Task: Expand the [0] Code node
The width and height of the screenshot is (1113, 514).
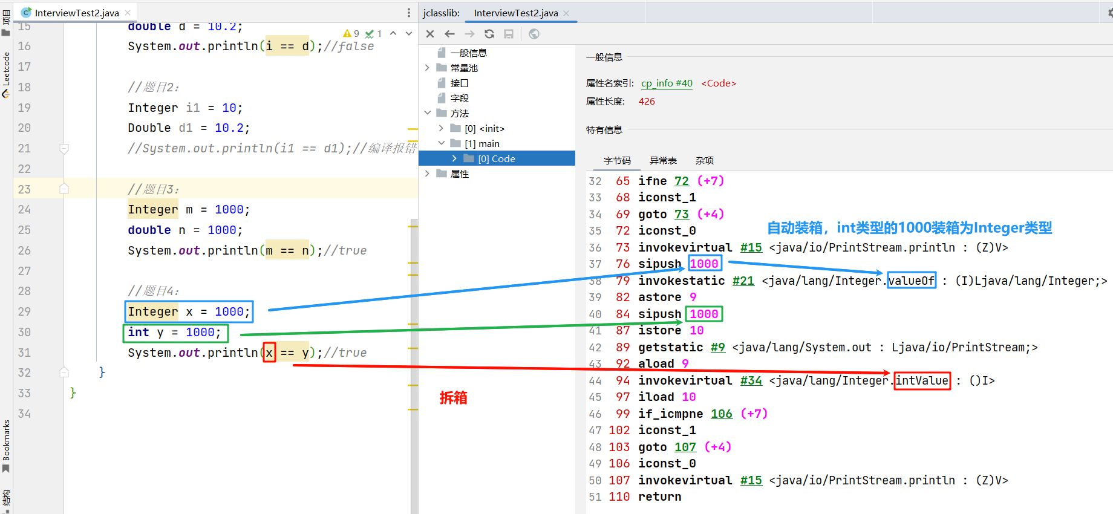Action: (454, 158)
